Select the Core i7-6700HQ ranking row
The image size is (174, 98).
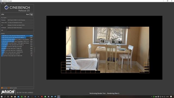coord(17,50)
